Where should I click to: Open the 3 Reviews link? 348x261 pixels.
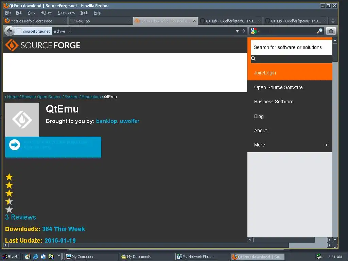(20, 217)
